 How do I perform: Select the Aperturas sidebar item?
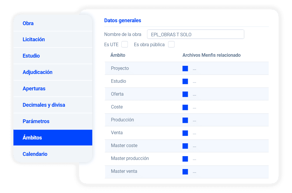pos(34,89)
